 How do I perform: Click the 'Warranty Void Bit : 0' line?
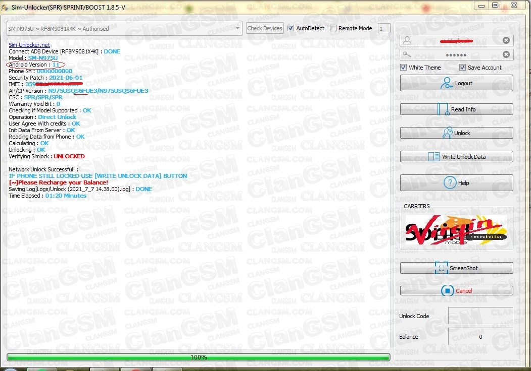[34, 104]
